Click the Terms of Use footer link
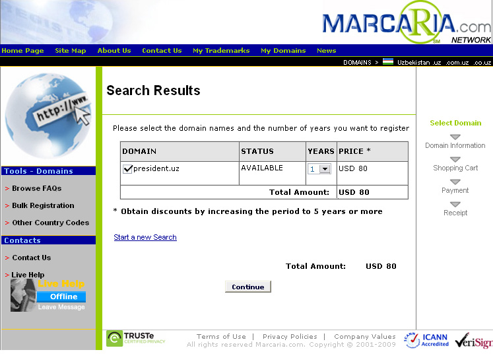 (221, 336)
